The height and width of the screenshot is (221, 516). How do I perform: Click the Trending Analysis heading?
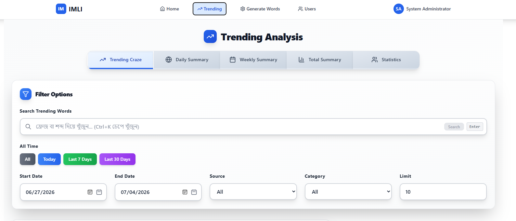[262, 37]
